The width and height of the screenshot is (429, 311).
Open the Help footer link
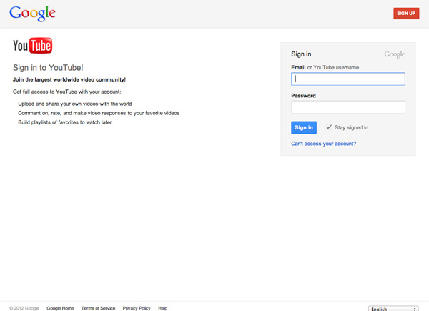[162, 308]
